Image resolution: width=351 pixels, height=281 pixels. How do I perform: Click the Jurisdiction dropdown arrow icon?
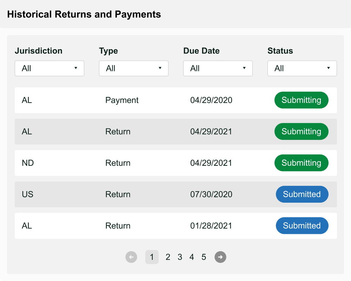[75, 68]
